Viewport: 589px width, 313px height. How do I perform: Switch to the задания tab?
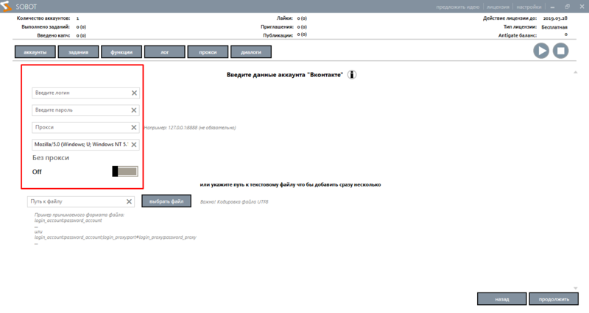(79, 52)
